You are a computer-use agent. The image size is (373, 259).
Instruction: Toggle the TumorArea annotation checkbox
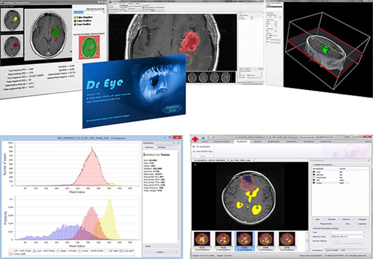point(314,177)
